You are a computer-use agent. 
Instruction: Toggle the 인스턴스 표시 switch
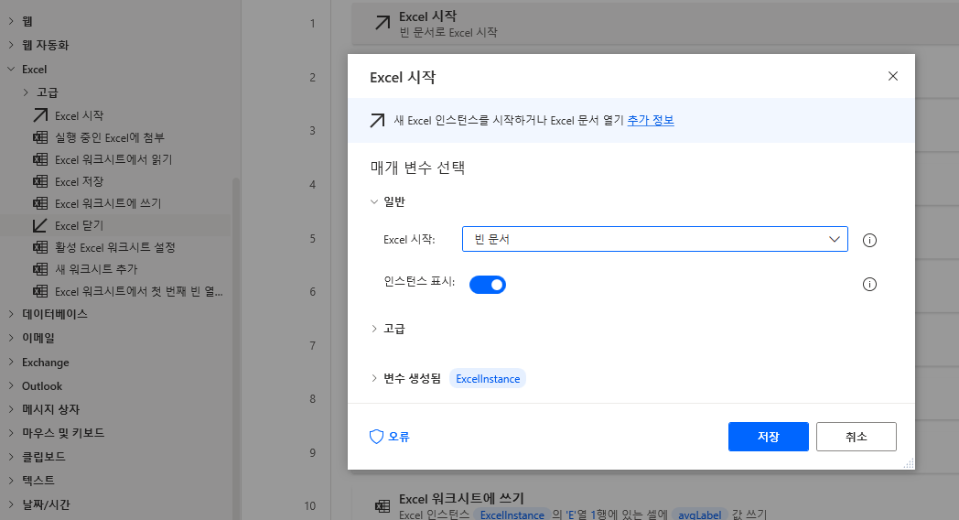[x=488, y=285]
